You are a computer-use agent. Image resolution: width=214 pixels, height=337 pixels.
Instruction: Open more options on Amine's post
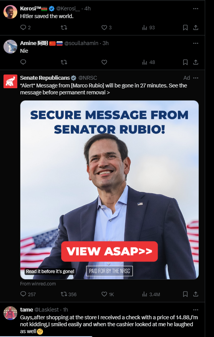(x=196, y=43)
